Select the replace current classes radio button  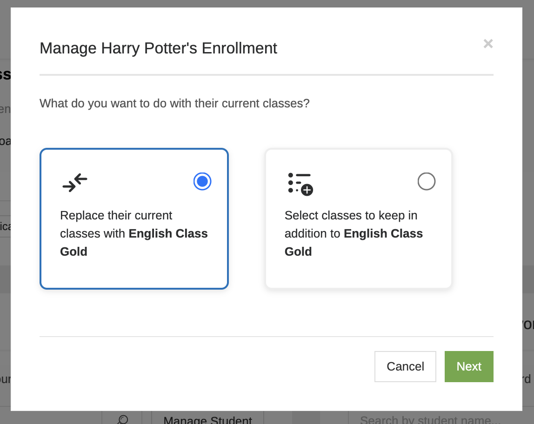pos(202,181)
